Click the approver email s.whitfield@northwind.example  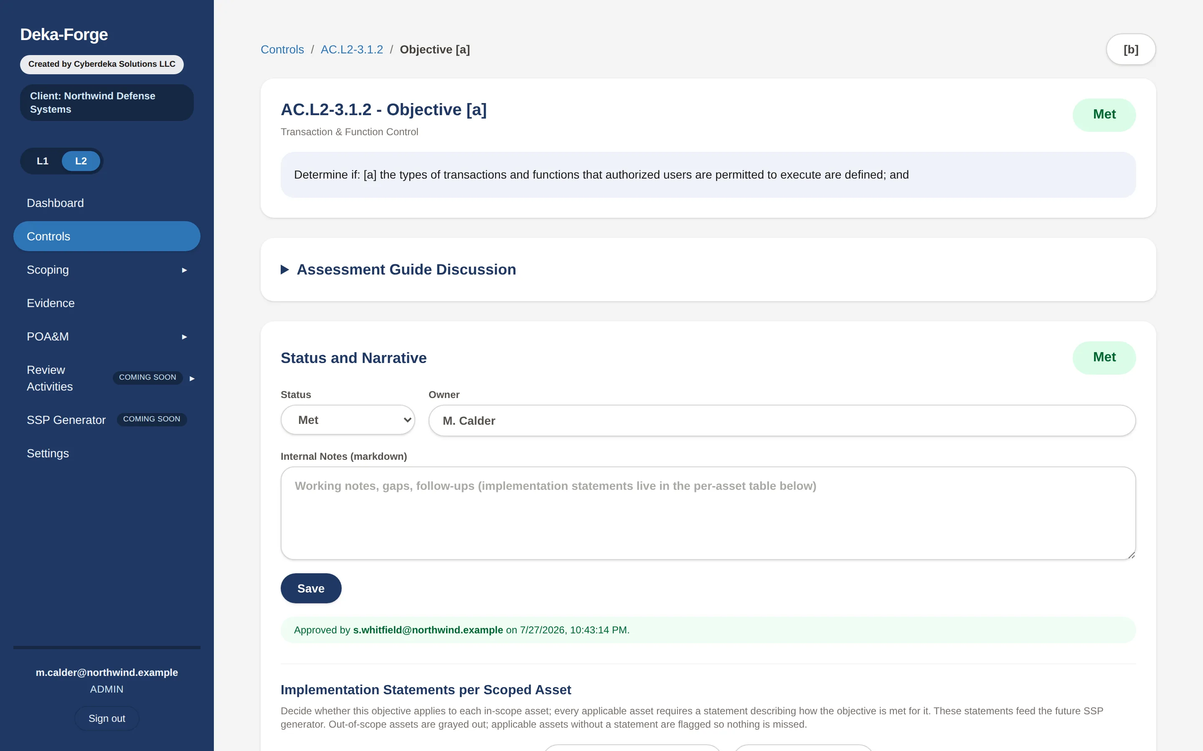click(428, 630)
